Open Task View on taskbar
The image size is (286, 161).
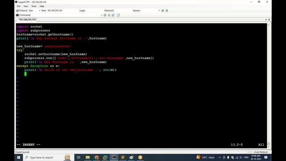pos(79,157)
